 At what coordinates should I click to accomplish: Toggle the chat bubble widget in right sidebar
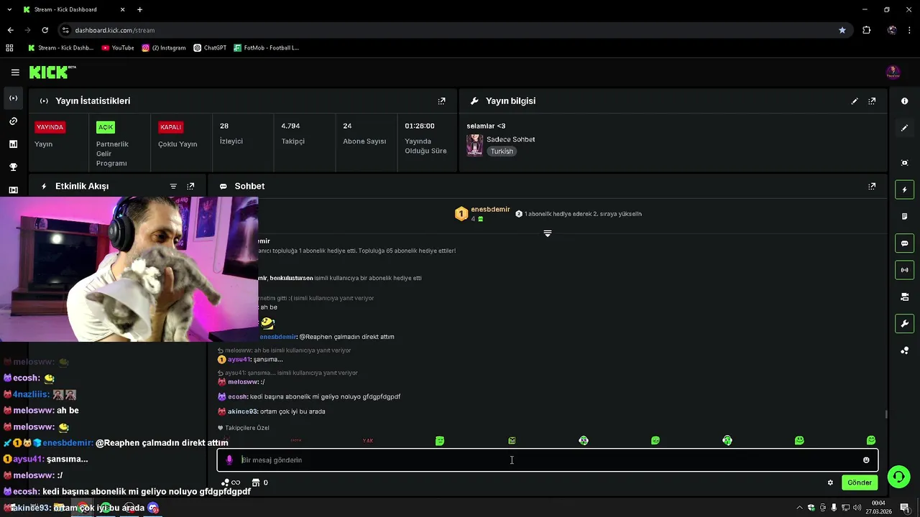click(904, 243)
